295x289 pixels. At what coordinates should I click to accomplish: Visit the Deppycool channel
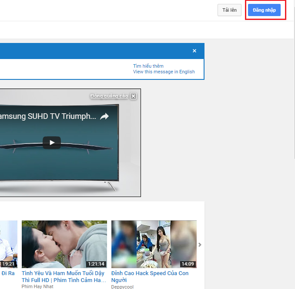[x=123, y=286]
